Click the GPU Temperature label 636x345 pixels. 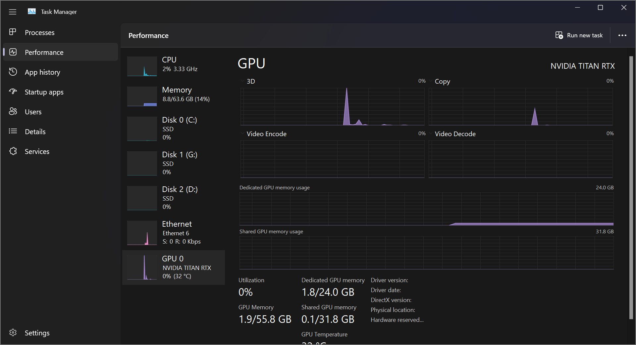tap(324, 334)
